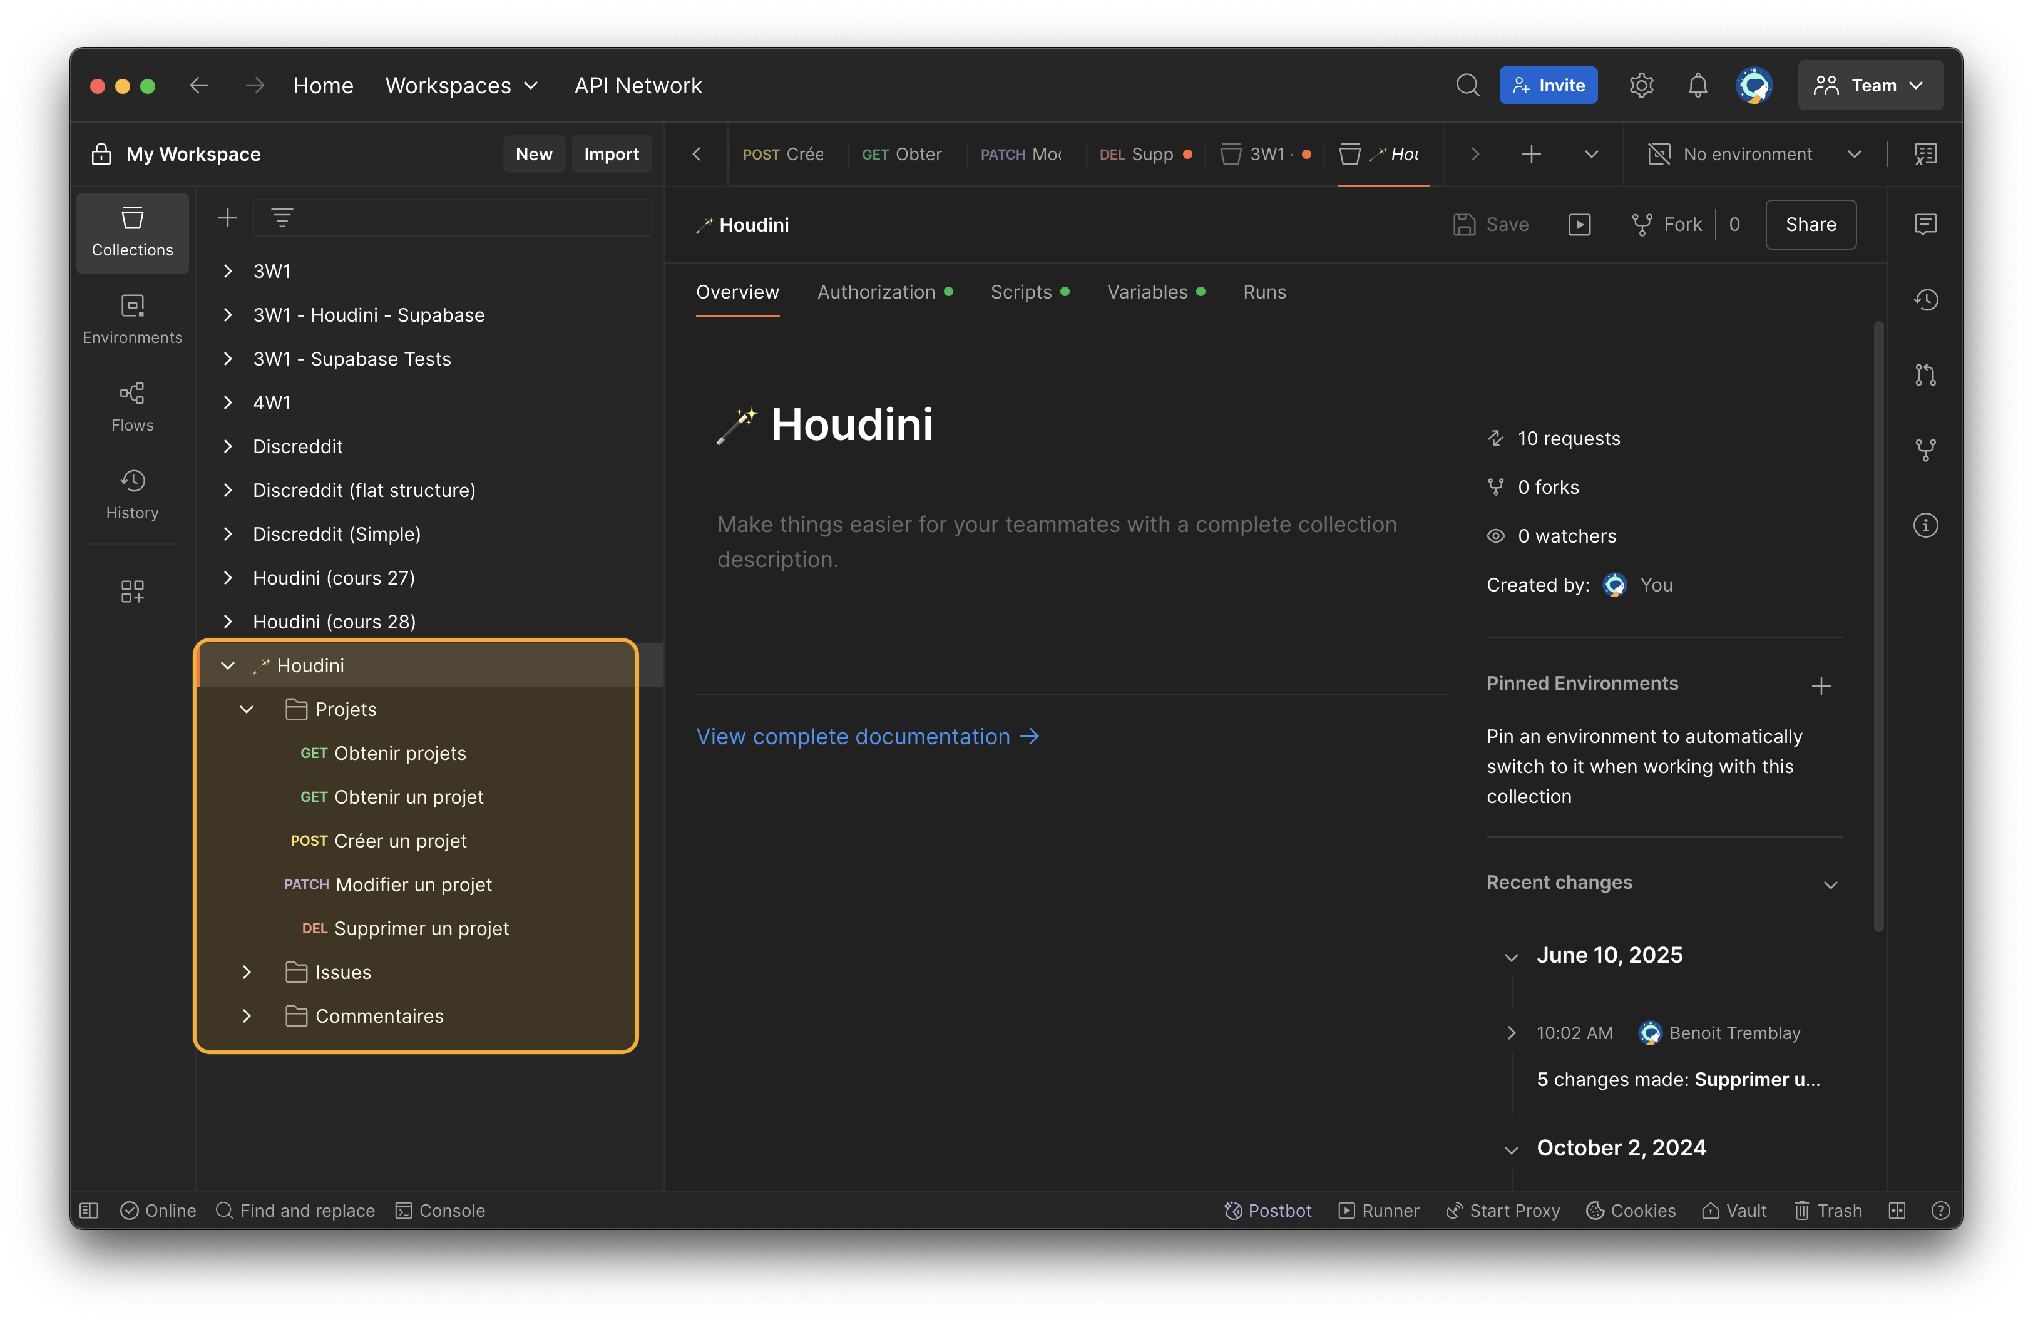
Task: Click the overview pane vertical scrollbar
Action: (x=1878, y=628)
